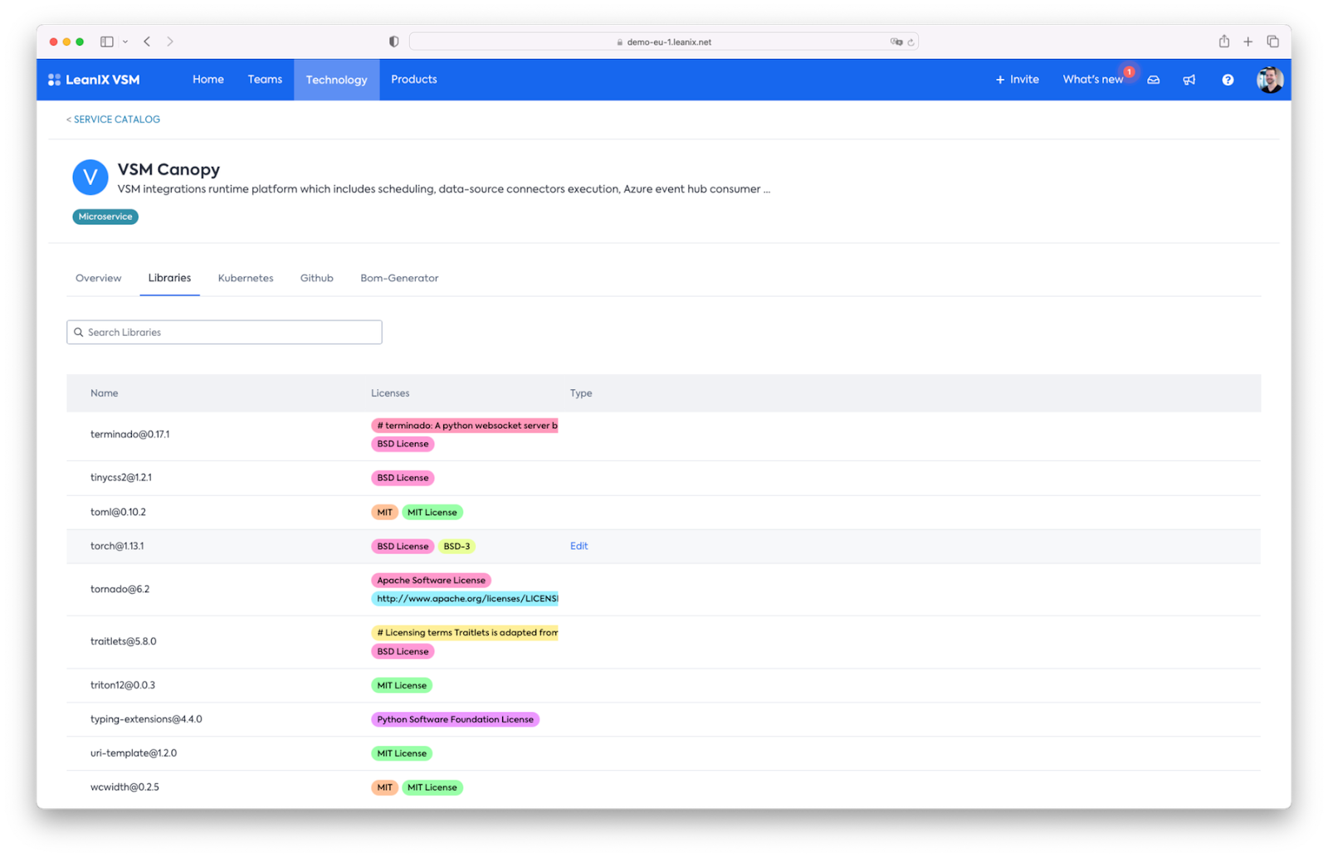
Task: Open the help question mark icon
Action: [x=1228, y=80]
